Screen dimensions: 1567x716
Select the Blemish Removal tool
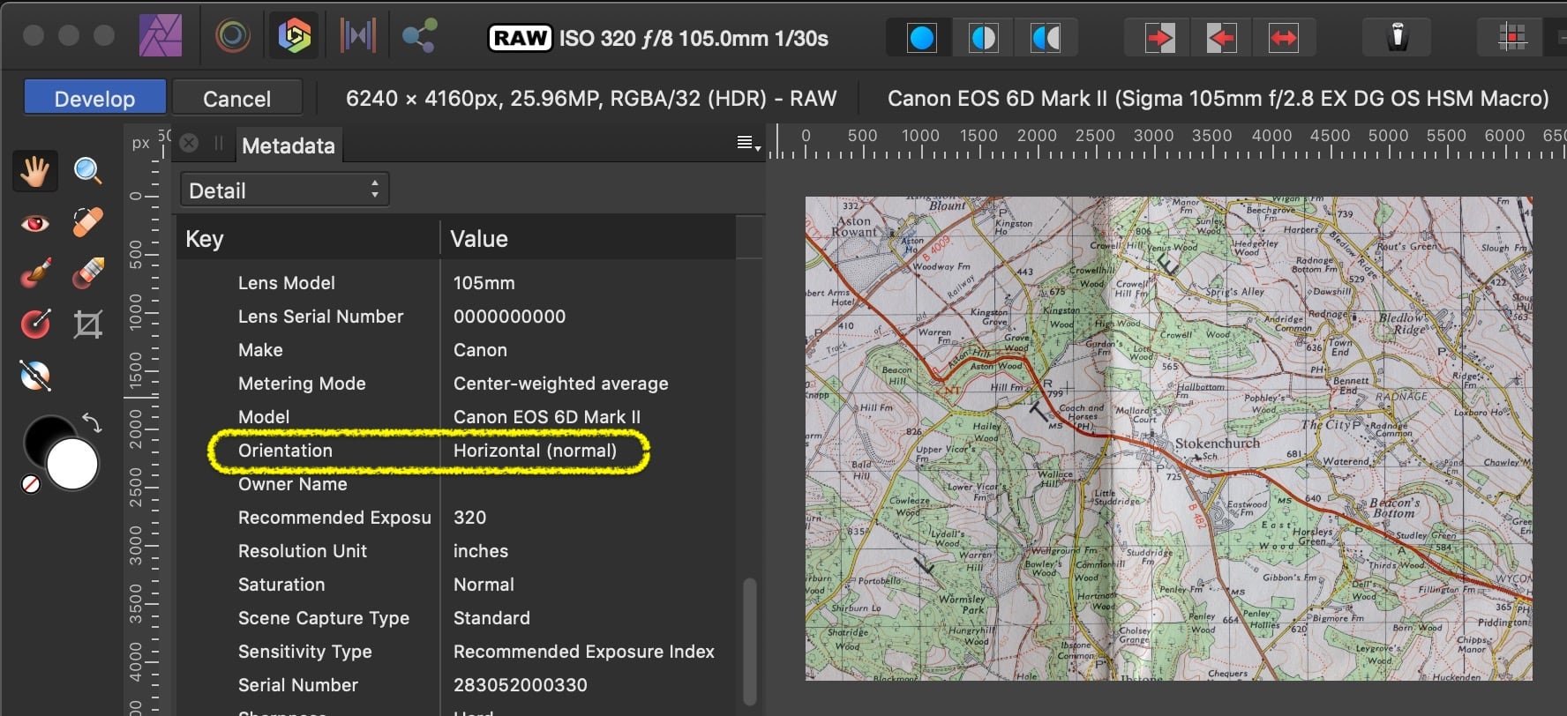87,223
